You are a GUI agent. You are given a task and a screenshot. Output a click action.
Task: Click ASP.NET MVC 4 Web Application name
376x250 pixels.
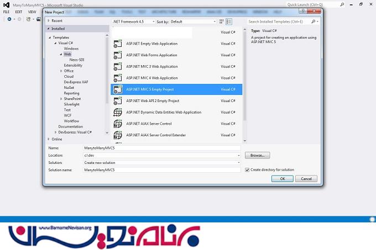(x=152, y=78)
